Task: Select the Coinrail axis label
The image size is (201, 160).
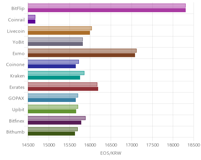Action: 16,20
